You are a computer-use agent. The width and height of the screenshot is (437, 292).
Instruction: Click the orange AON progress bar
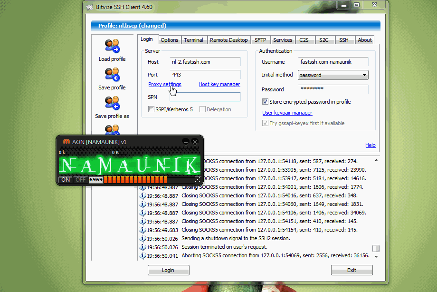136,179
